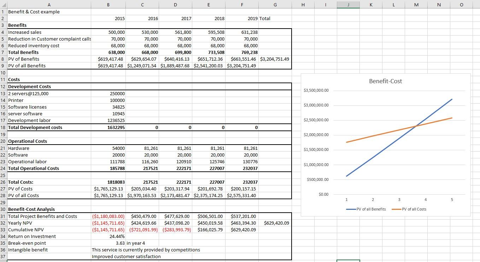Select the PV of all Costs legend entry
The image size is (480, 262).
point(409,209)
